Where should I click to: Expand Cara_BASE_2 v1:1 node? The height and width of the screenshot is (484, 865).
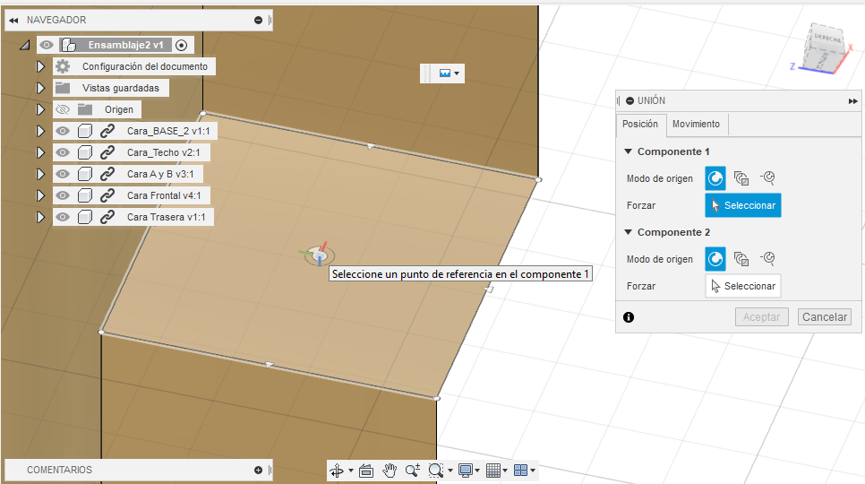tap(40, 131)
